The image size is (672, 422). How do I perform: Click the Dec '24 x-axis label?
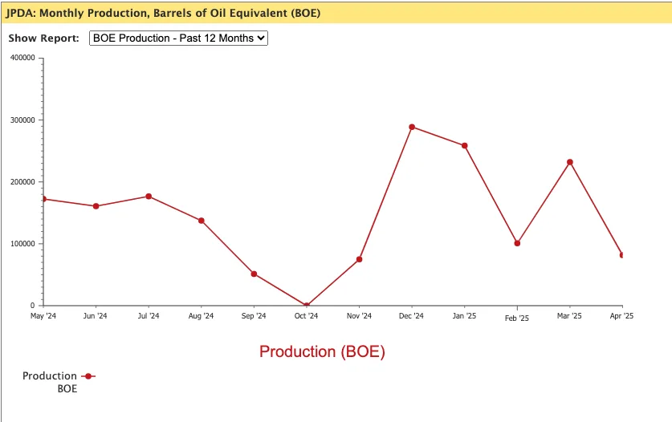(x=412, y=316)
